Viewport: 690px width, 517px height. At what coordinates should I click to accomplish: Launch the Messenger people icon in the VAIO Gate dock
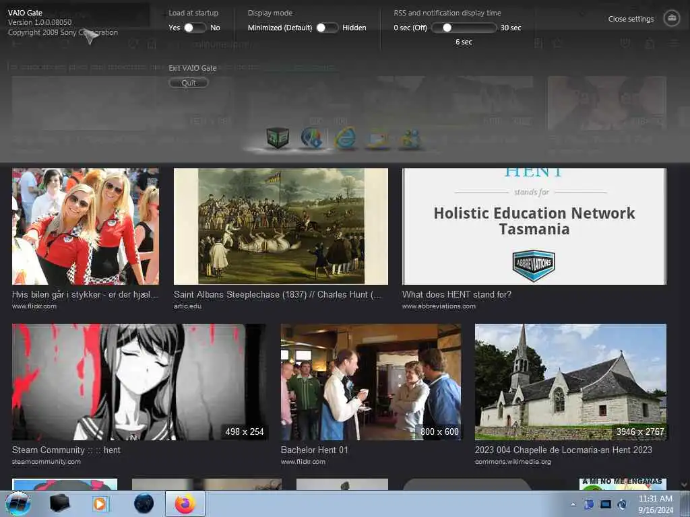[x=410, y=139]
